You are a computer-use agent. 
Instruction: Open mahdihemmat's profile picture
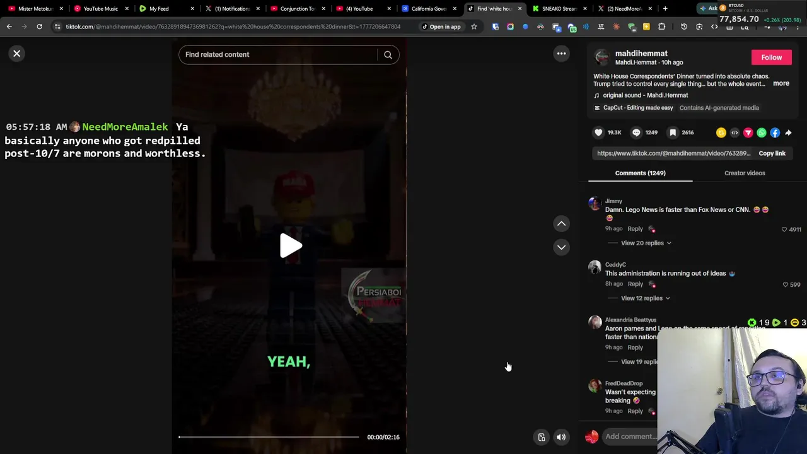click(x=602, y=57)
